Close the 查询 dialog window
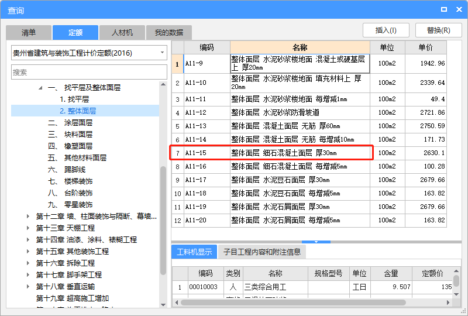The image size is (468, 316). 459,9
